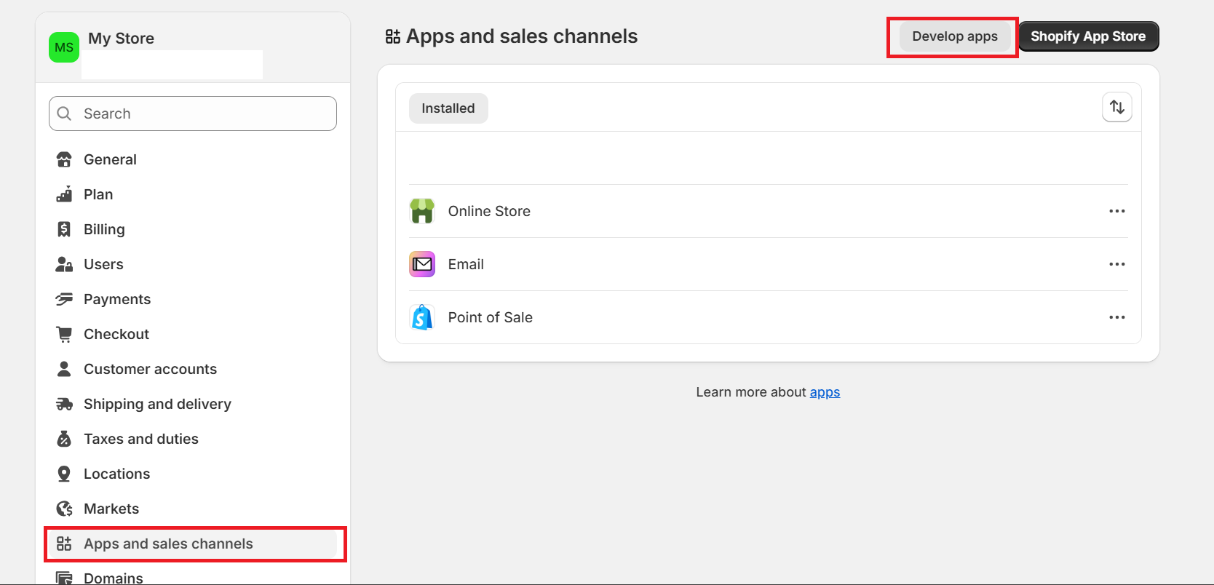Click the Email app icon
The height and width of the screenshot is (585, 1214).
pos(422,264)
